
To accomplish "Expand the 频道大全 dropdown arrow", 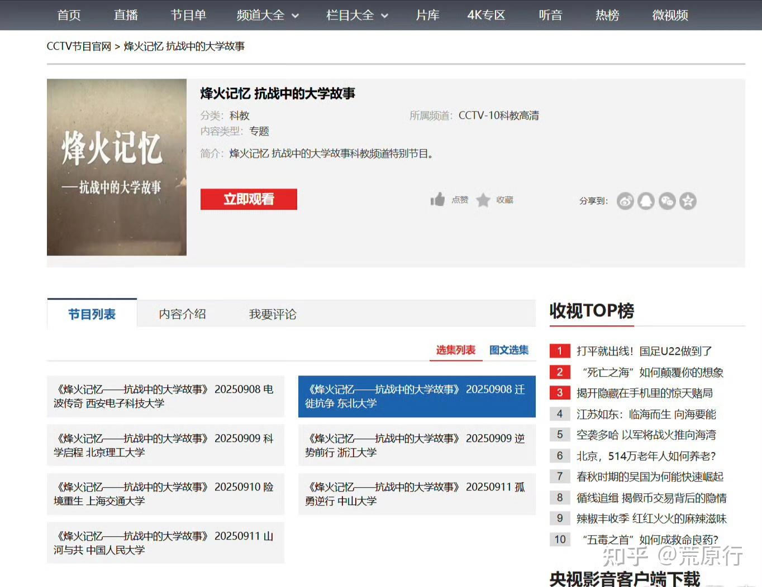I will click(296, 16).
